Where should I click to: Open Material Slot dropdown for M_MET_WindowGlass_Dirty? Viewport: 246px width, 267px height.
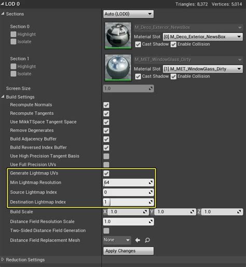point(202,69)
